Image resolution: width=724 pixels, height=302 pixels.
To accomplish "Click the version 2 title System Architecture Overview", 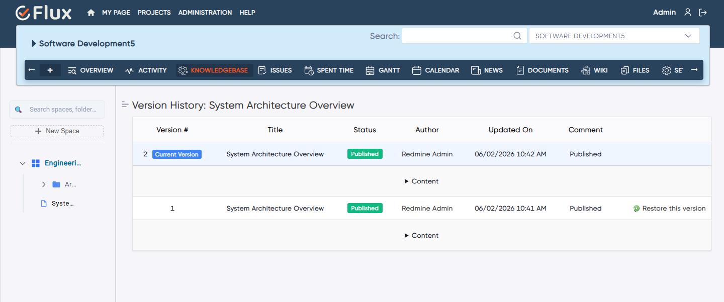I will coord(275,154).
